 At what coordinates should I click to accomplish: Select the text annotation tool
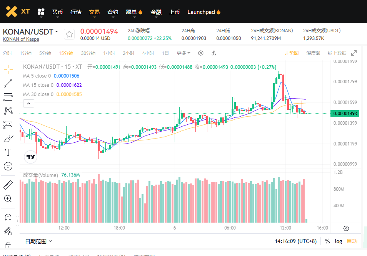pos(8,152)
